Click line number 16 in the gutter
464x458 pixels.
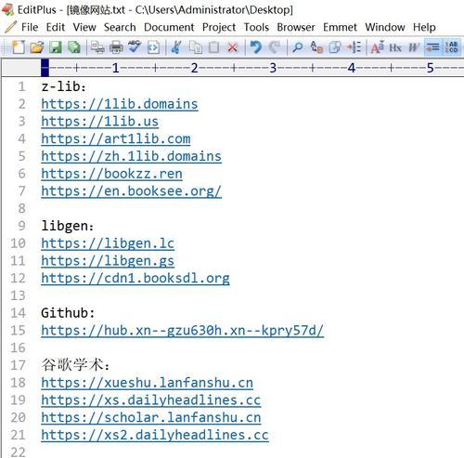pos(18,347)
